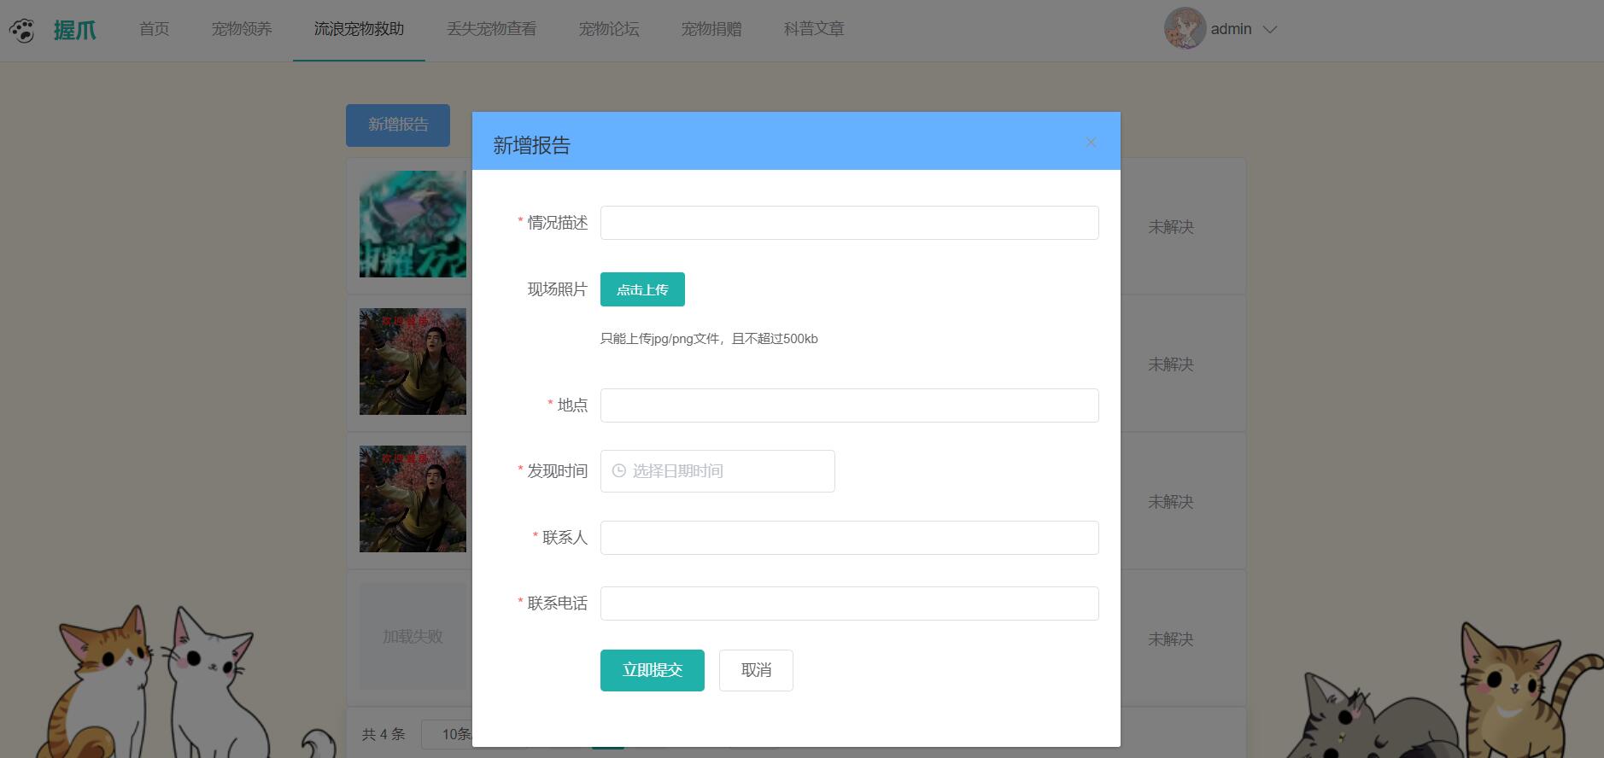Open the 首页 nav item
Viewport: 1604px width, 758px height.
click(x=154, y=29)
